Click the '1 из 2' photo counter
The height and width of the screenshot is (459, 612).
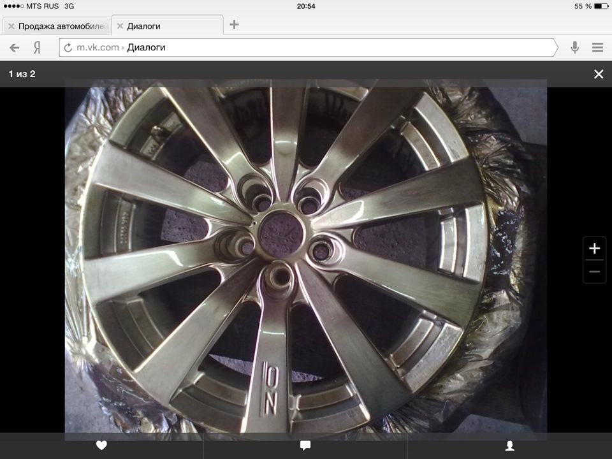[22, 74]
